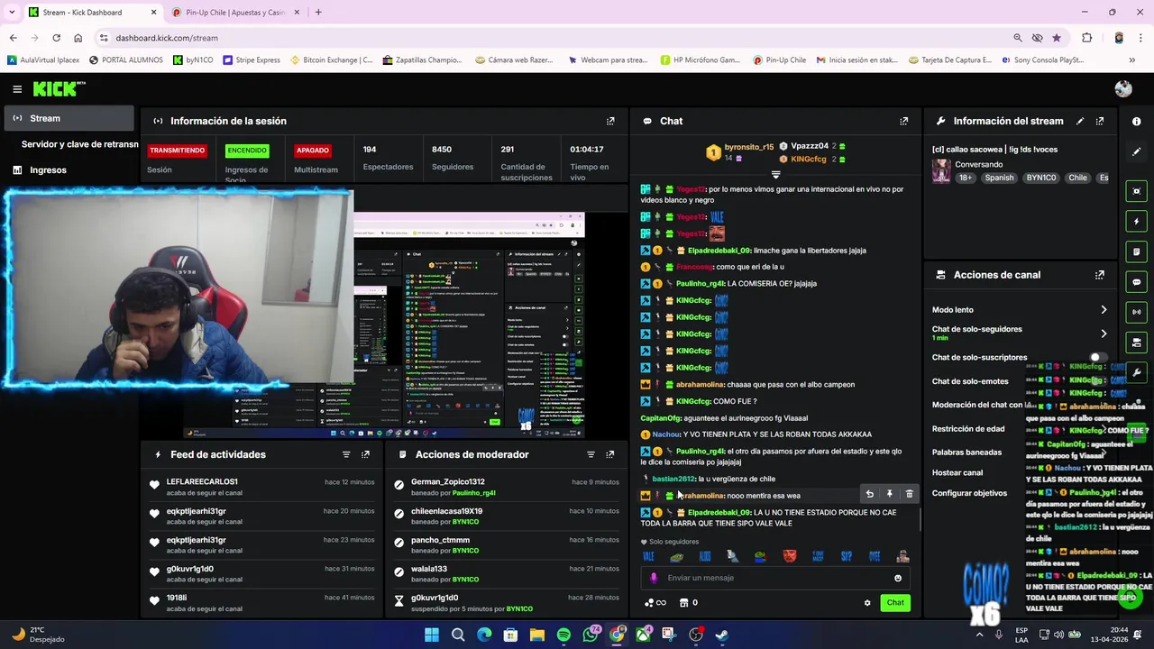Toggle moderator actions note icon in sidebar
This screenshot has height=649, width=1154.
(x=1137, y=251)
